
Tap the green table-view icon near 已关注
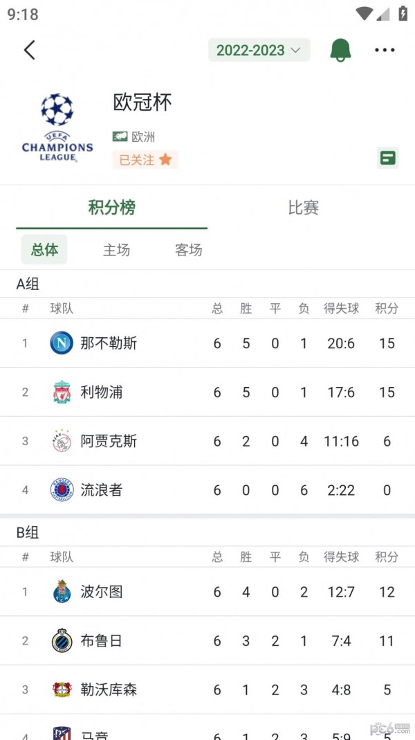tap(387, 158)
